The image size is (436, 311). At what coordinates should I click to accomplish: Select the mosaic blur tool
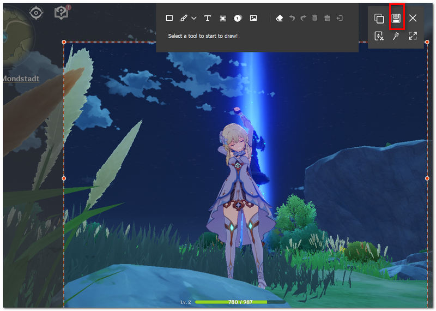click(223, 19)
